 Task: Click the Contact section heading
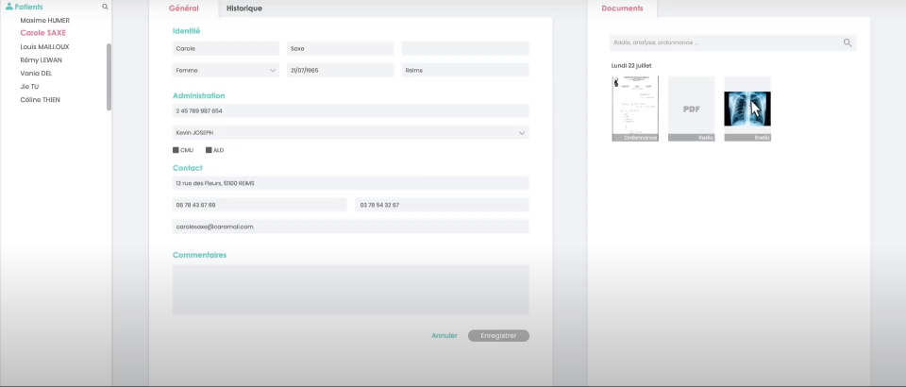187,168
